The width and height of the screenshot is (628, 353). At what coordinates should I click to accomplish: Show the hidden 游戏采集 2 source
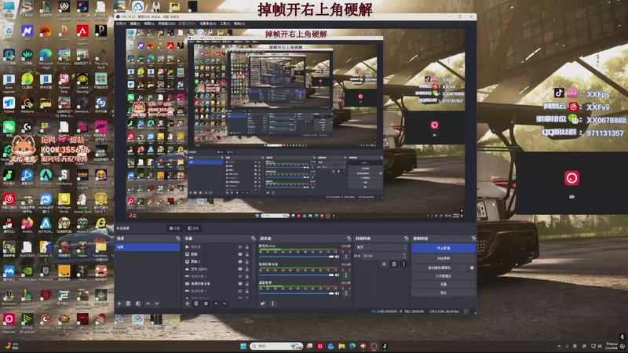pos(240,276)
